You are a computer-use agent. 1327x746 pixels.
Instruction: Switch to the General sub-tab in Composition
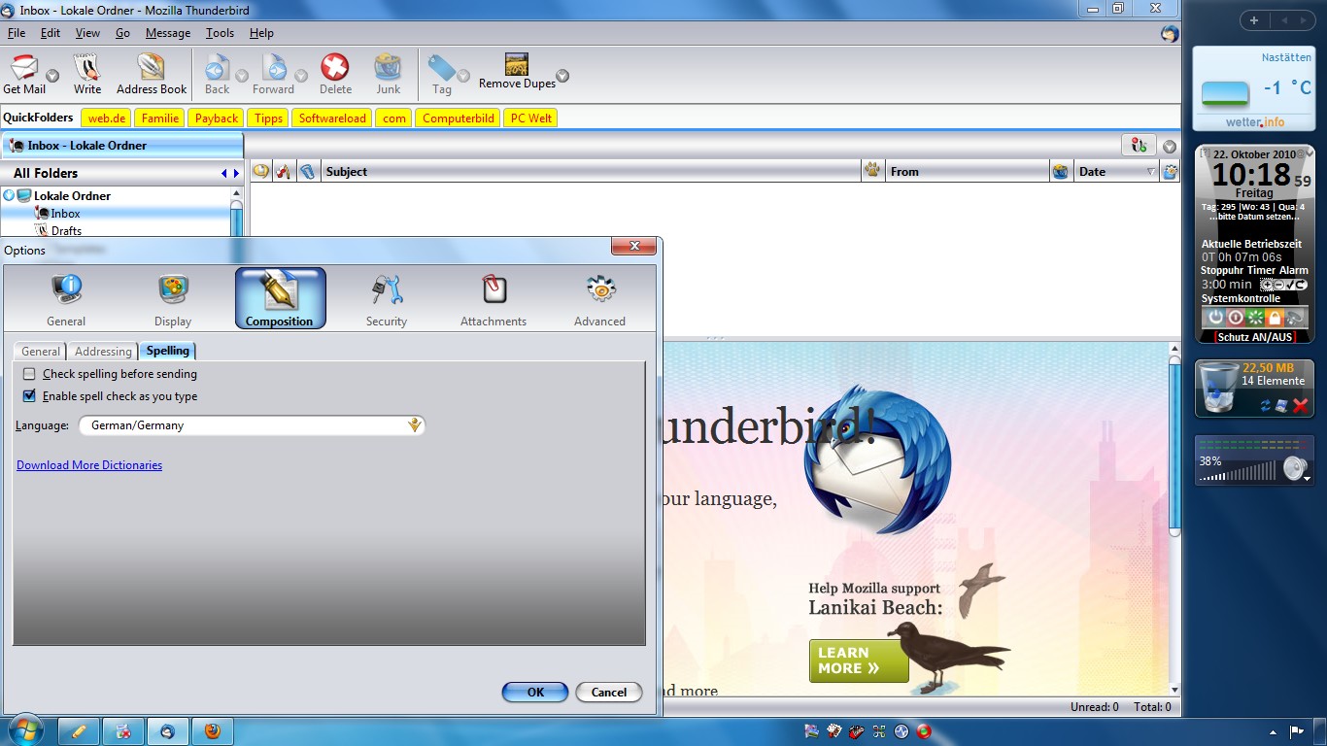pyautogui.click(x=41, y=351)
